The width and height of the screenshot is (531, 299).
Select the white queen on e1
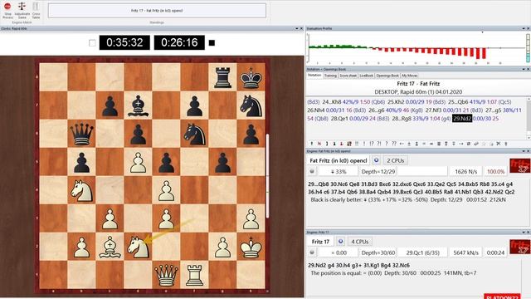[166, 275]
